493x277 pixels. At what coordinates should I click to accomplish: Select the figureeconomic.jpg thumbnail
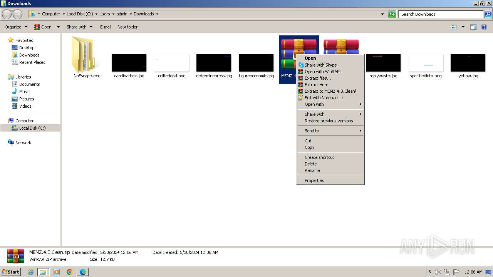click(x=256, y=63)
